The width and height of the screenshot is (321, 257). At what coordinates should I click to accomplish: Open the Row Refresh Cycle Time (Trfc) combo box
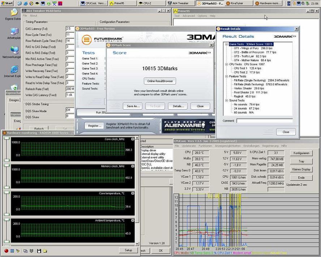coord(70,41)
